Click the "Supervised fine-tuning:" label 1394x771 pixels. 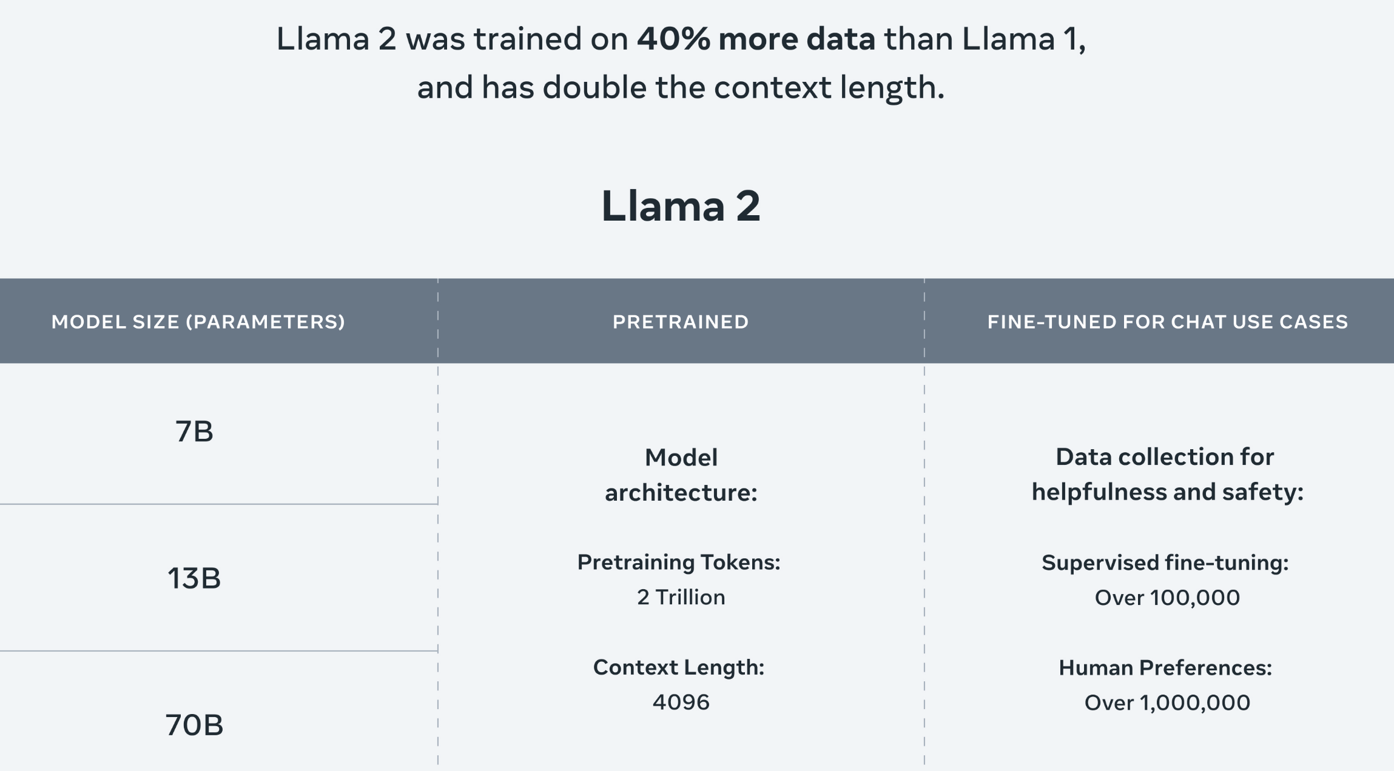pos(1165,562)
